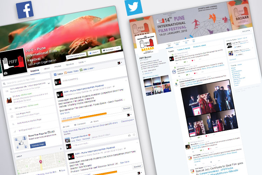Click the Facebook logo icon

coord(25,10)
